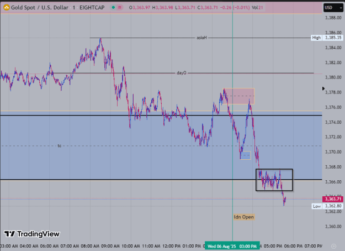
Task: Click the 3,362.00 price scale label
Action: [x=333, y=212]
